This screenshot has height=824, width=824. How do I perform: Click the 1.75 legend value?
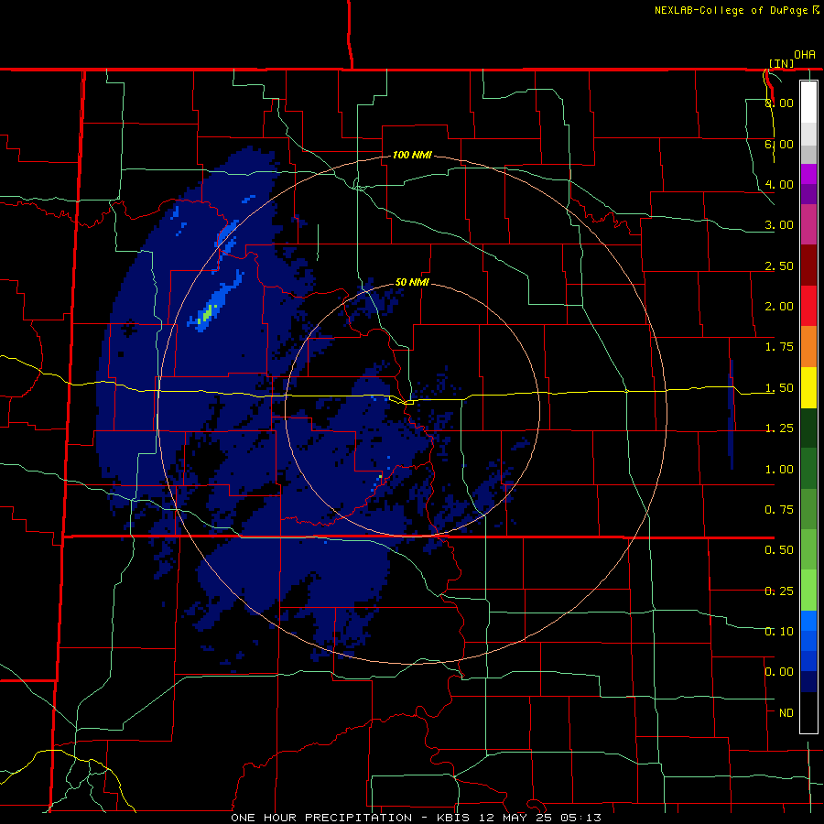coord(779,347)
